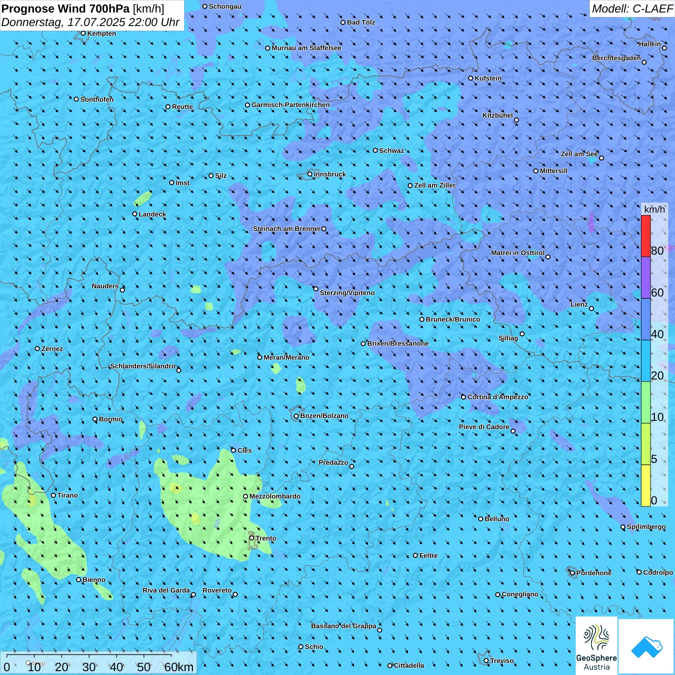Click the Cles label

(244, 450)
